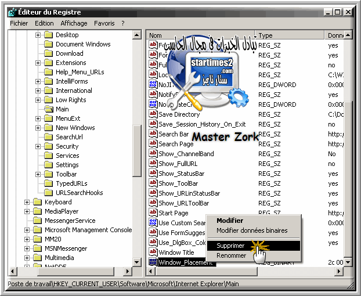The width and height of the screenshot is (361, 296).
Task: Expand the Low Rights registry key
Action: coord(38,100)
